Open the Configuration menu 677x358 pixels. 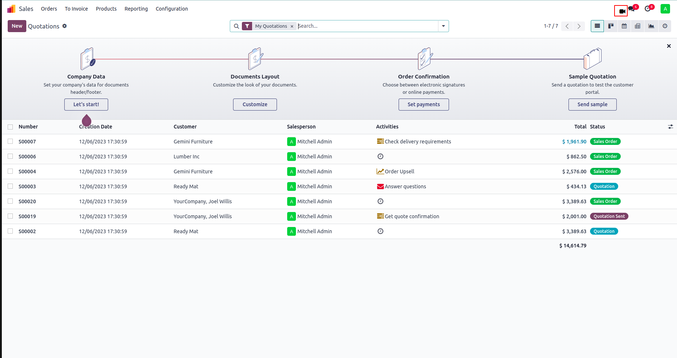point(172,9)
